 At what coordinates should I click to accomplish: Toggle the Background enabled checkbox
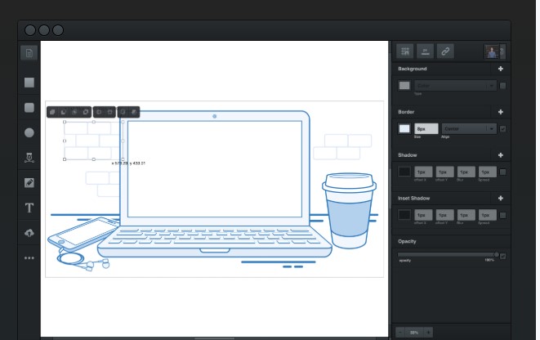coord(502,86)
